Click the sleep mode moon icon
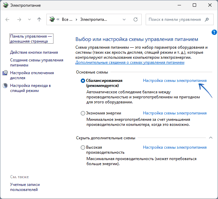 click(x=5, y=86)
